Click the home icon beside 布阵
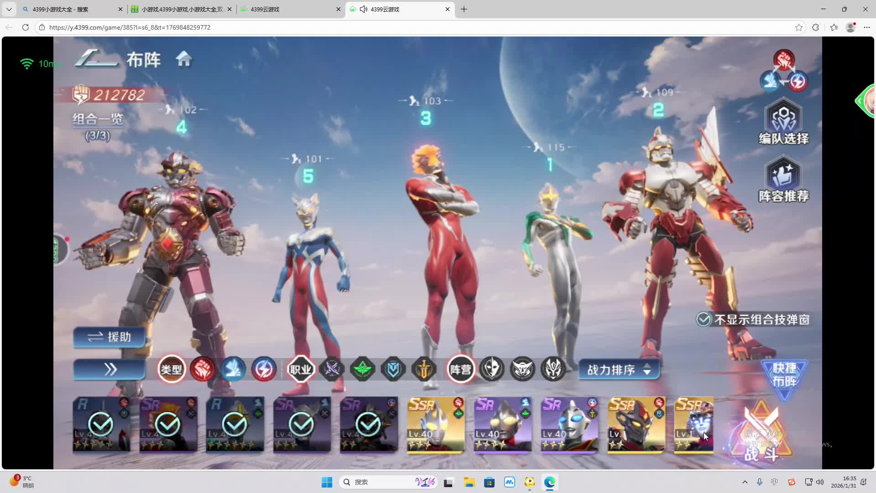The height and width of the screenshot is (493, 876). pos(184,59)
